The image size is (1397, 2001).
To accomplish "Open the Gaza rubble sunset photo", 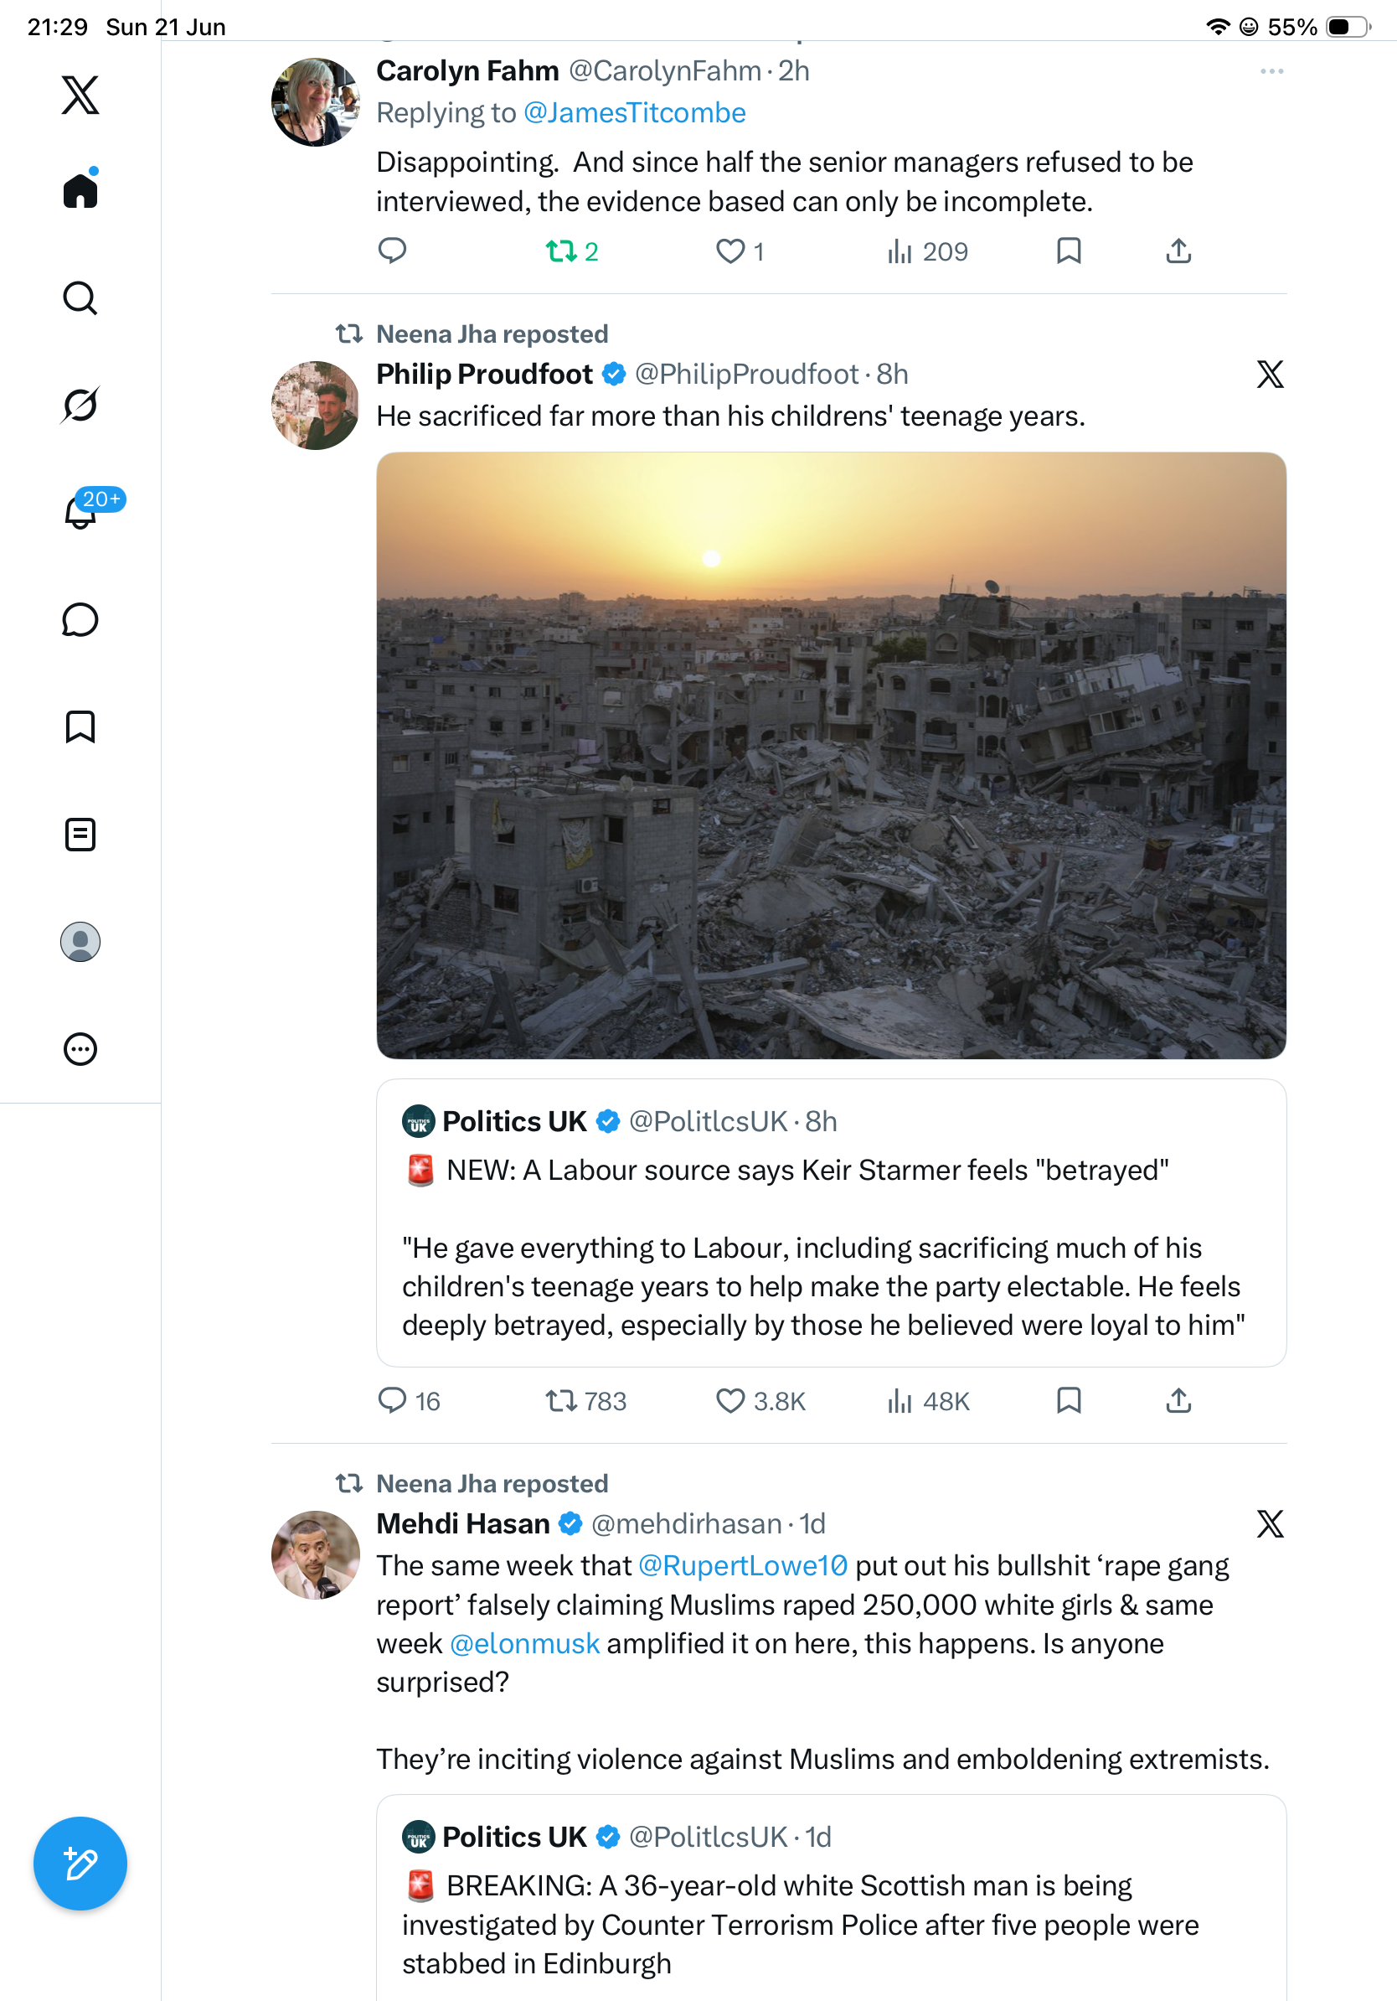I will point(831,756).
